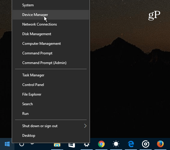Open Firefox from the taskbar

pyautogui.click(x=160, y=144)
